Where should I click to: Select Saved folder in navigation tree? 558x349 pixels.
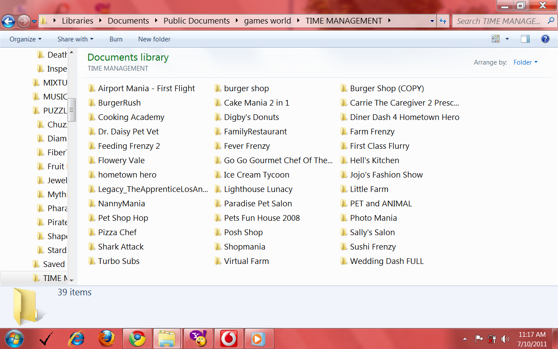[49, 264]
